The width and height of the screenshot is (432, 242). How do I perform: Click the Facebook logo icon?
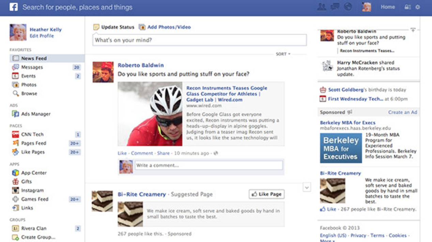pyautogui.click(x=14, y=7)
